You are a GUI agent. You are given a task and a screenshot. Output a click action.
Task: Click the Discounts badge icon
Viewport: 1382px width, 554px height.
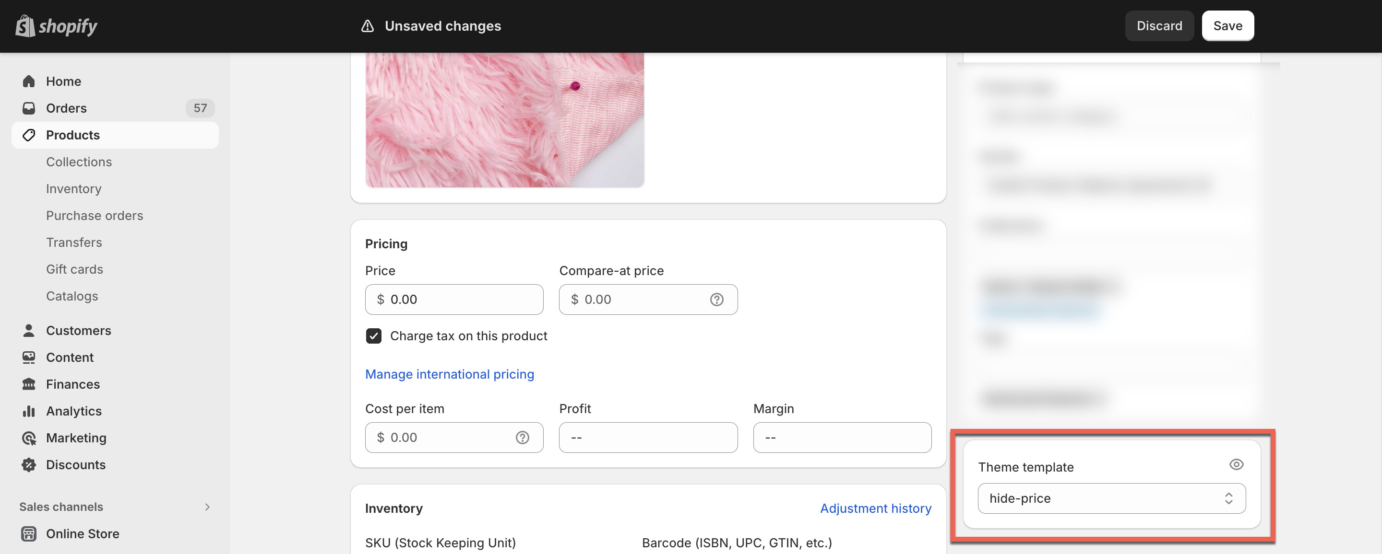[x=29, y=465]
